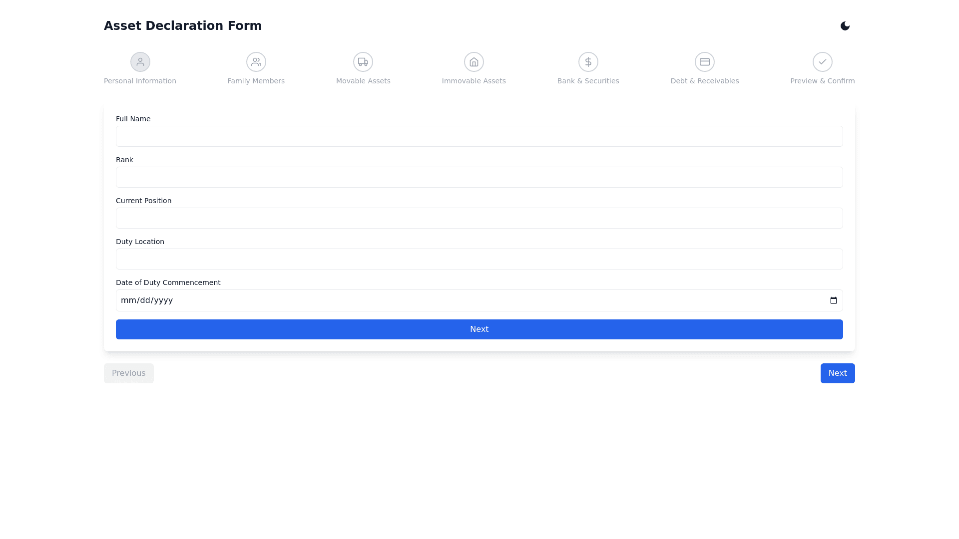The image size is (959, 539).
Task: Select the Current Position input box
Action: pyautogui.click(x=479, y=218)
